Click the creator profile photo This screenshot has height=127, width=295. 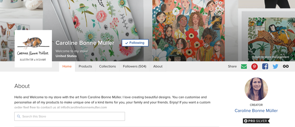tap(256, 89)
